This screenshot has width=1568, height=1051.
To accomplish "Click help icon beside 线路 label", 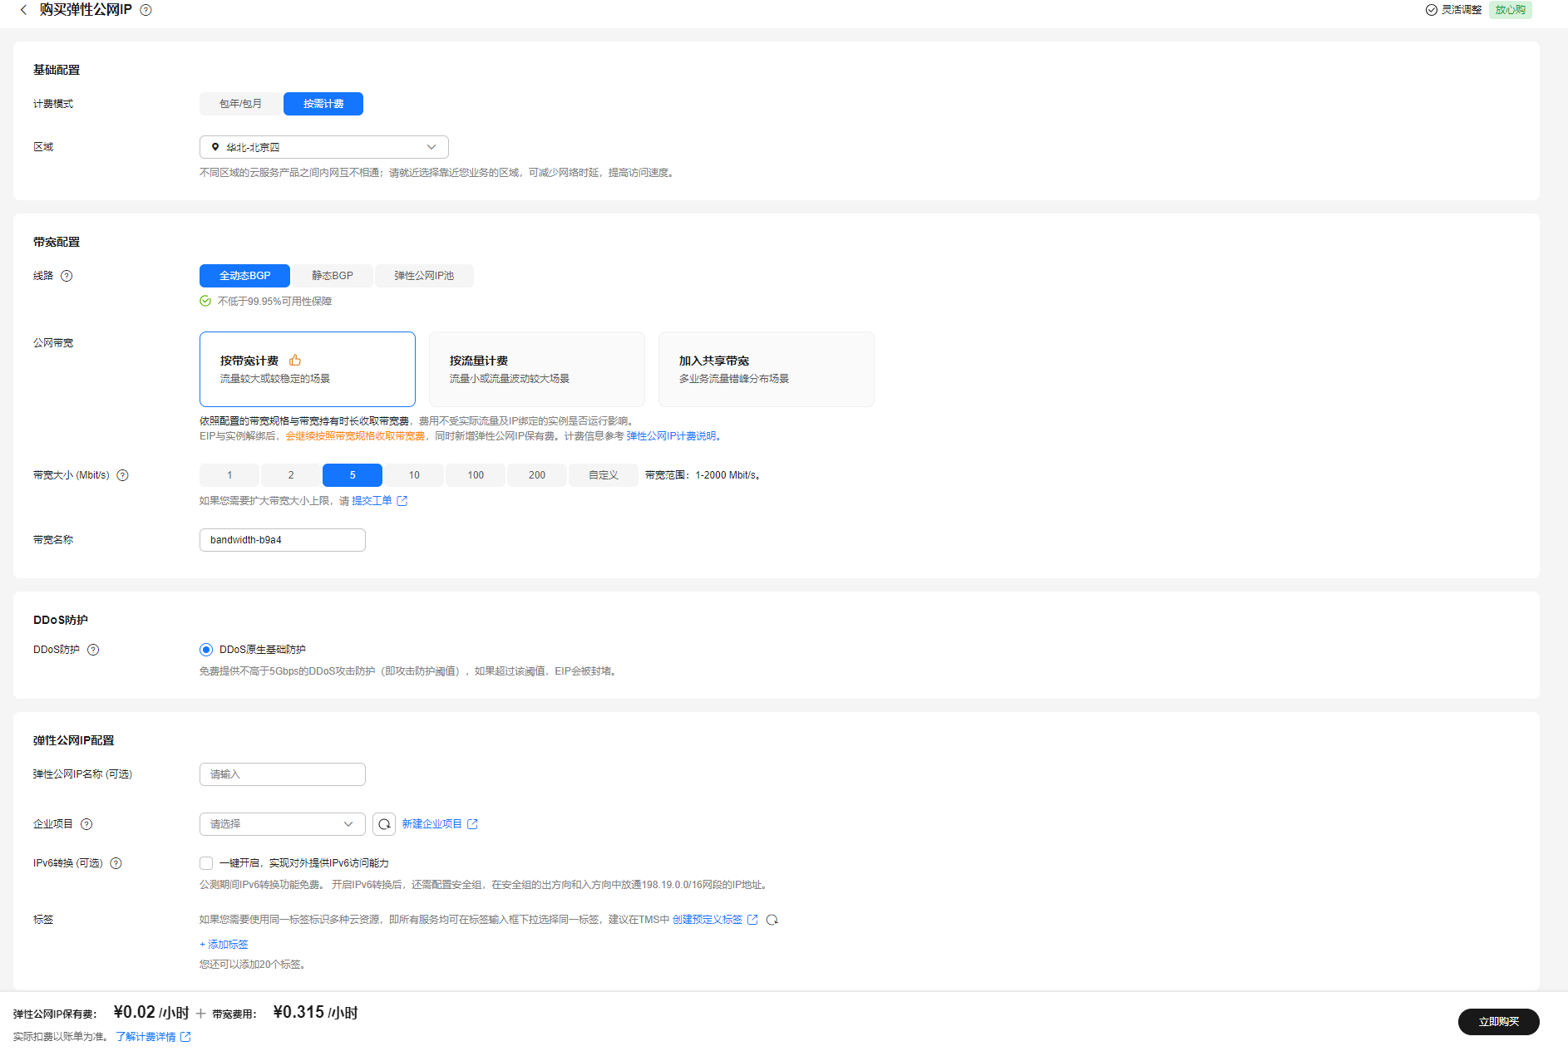I will tap(67, 276).
